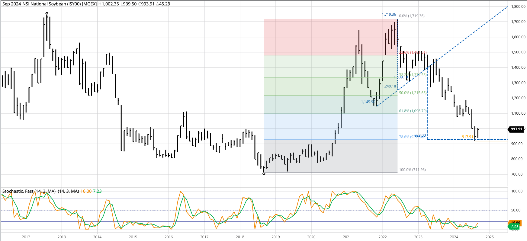Click the 100.0% (711.96) Fibonacci label
This screenshot has width=527, height=241.
[412, 170]
